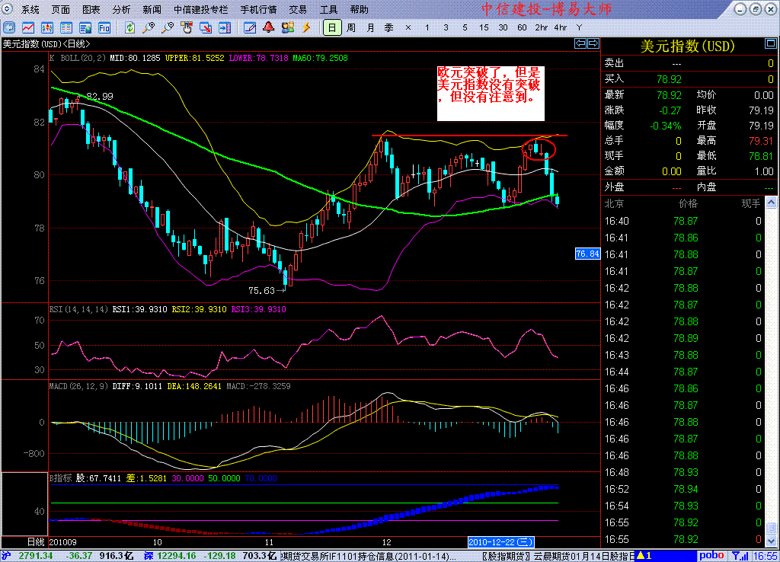
Task: Switch to 15-minute period
Action: [484, 28]
